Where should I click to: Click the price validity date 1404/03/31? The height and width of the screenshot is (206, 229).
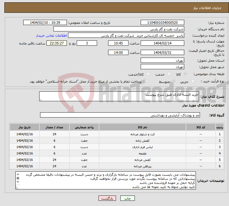162,52
